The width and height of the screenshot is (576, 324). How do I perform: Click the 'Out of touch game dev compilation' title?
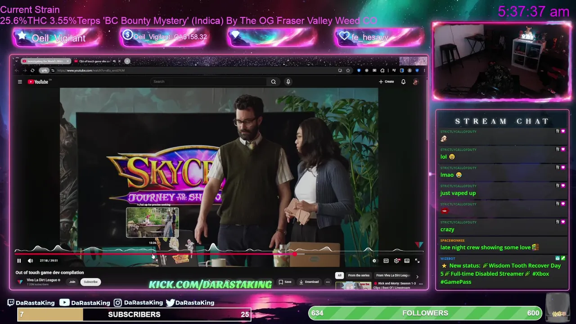coord(49,272)
